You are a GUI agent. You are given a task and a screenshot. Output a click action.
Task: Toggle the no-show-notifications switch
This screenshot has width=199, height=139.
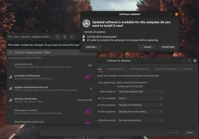point(88,77)
